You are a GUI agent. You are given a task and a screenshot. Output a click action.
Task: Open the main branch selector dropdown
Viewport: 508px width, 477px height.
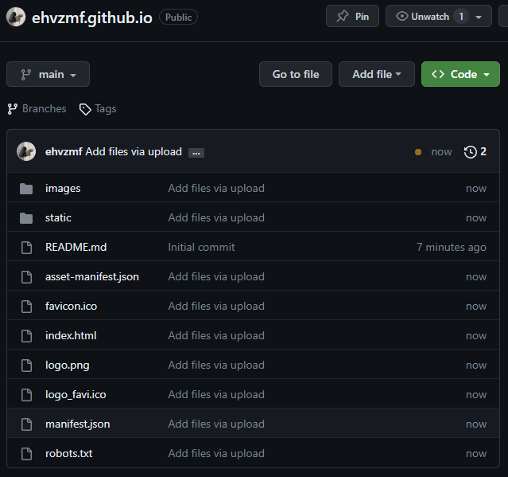tap(48, 74)
